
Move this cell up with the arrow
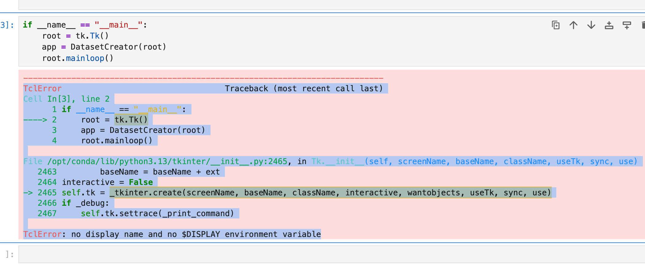(x=574, y=25)
